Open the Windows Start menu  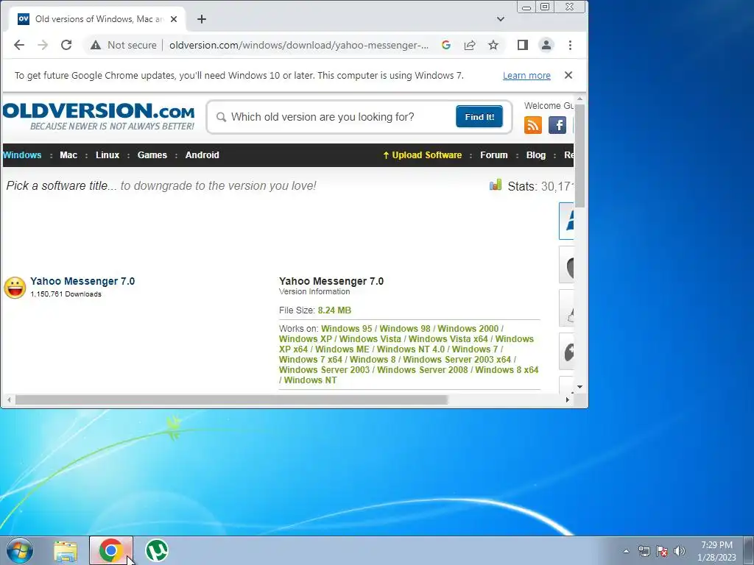[x=20, y=550]
